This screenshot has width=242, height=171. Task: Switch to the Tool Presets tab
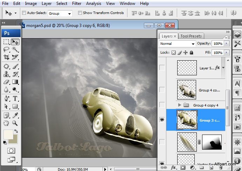[191, 36]
